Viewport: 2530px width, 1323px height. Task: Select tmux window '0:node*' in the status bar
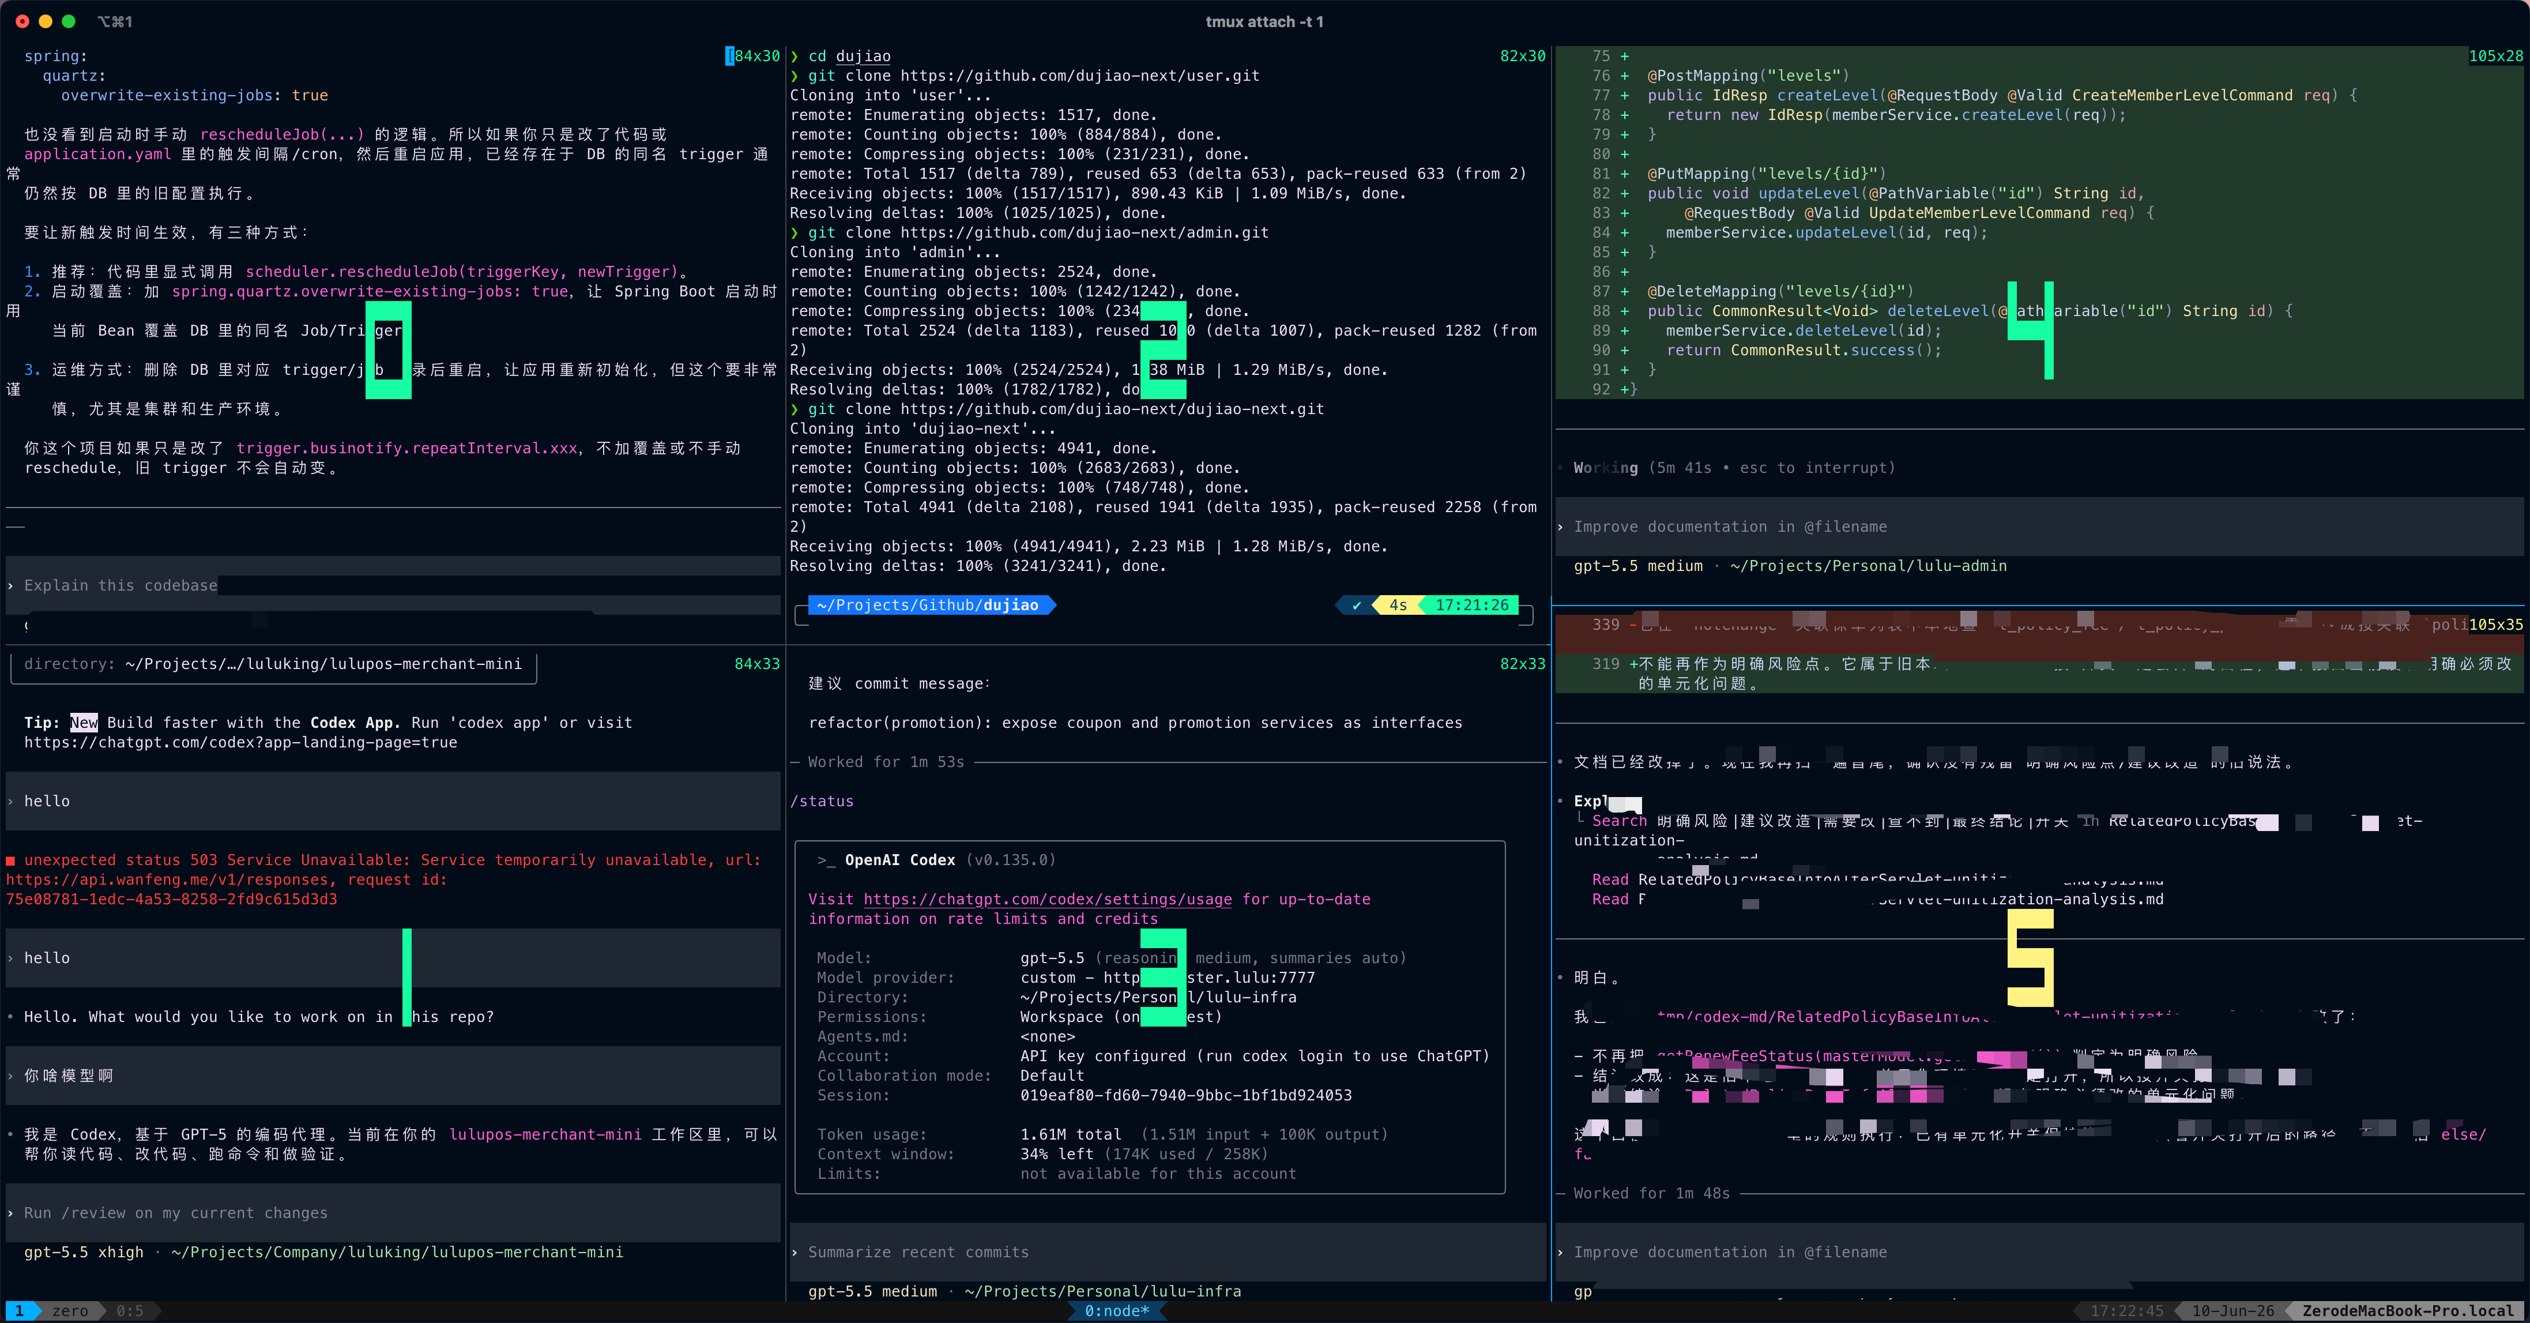pos(1117,1311)
